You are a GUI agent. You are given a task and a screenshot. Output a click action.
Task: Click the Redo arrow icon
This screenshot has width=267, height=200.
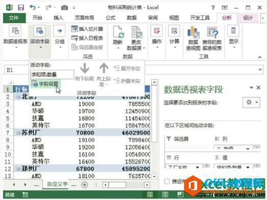(x=48, y=7)
